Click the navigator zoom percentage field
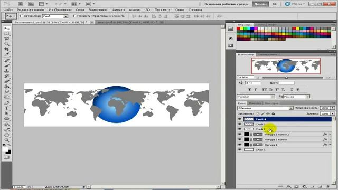 coord(245,77)
